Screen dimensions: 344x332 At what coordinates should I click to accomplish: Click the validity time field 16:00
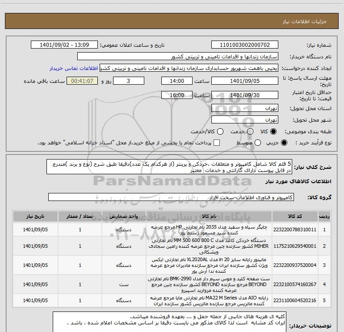[177, 95]
